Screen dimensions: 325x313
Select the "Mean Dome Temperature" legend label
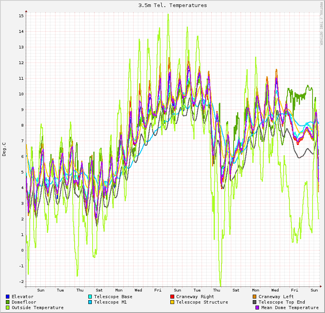tap(290, 308)
